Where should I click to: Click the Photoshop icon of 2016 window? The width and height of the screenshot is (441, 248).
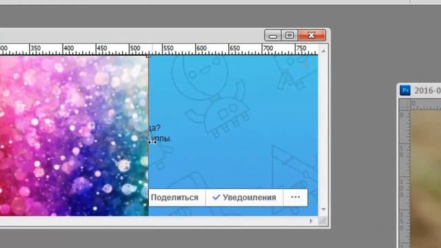[405, 90]
